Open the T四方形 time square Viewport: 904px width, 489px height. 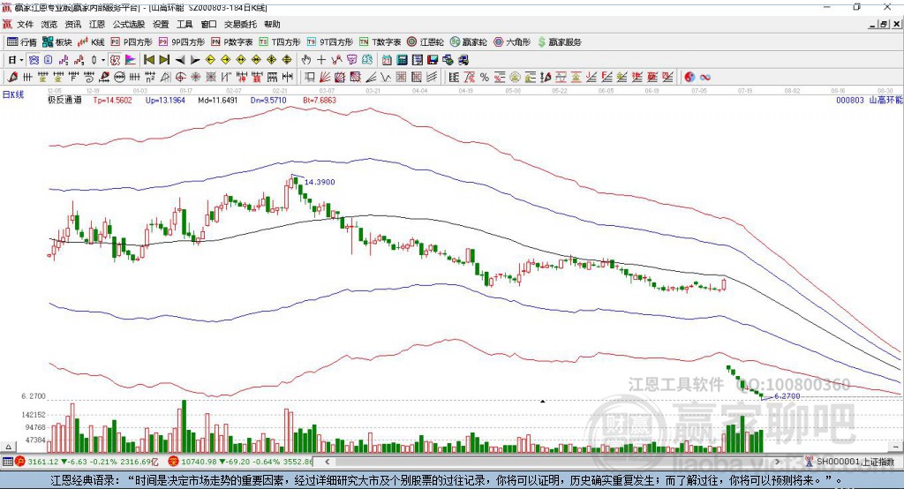pyautogui.click(x=280, y=42)
